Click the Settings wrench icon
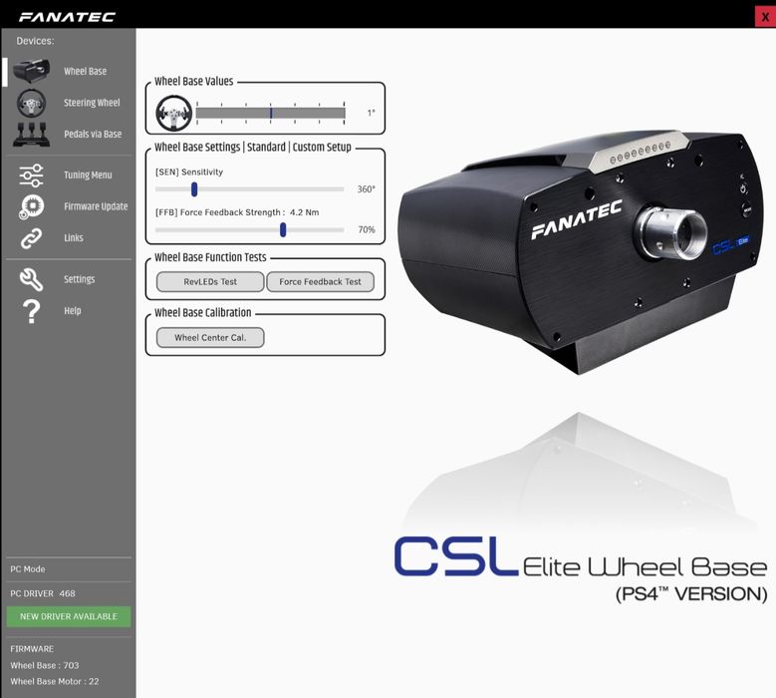 (x=31, y=279)
